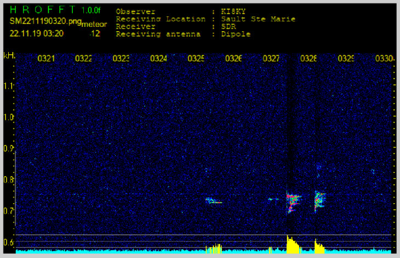Click the 0321 time marker
The image size is (400, 258).
[x=46, y=58]
